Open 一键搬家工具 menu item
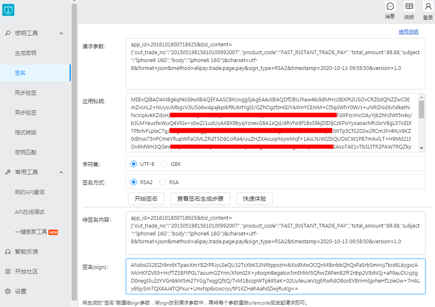 click(x=31, y=232)
